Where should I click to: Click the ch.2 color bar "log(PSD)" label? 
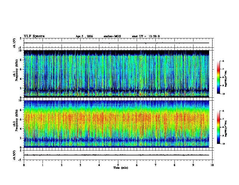pyautogui.click(x=226, y=128)
